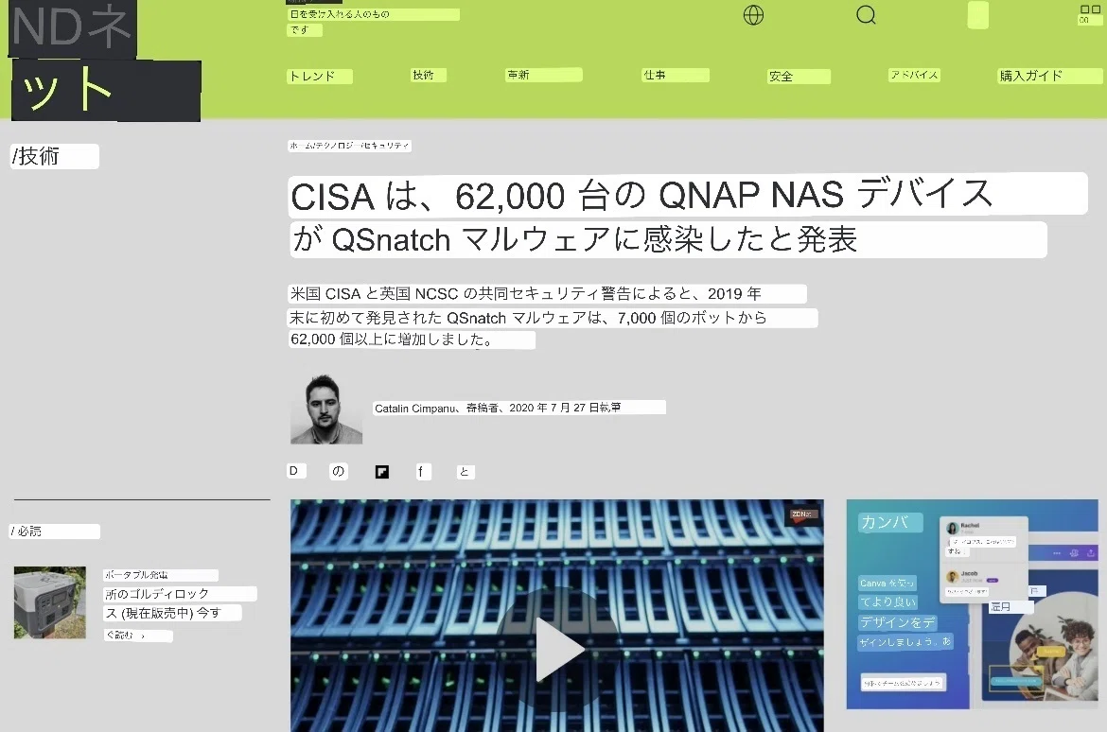1107x732 pixels.
Task: Click the /技術 section label
Action: pos(54,156)
